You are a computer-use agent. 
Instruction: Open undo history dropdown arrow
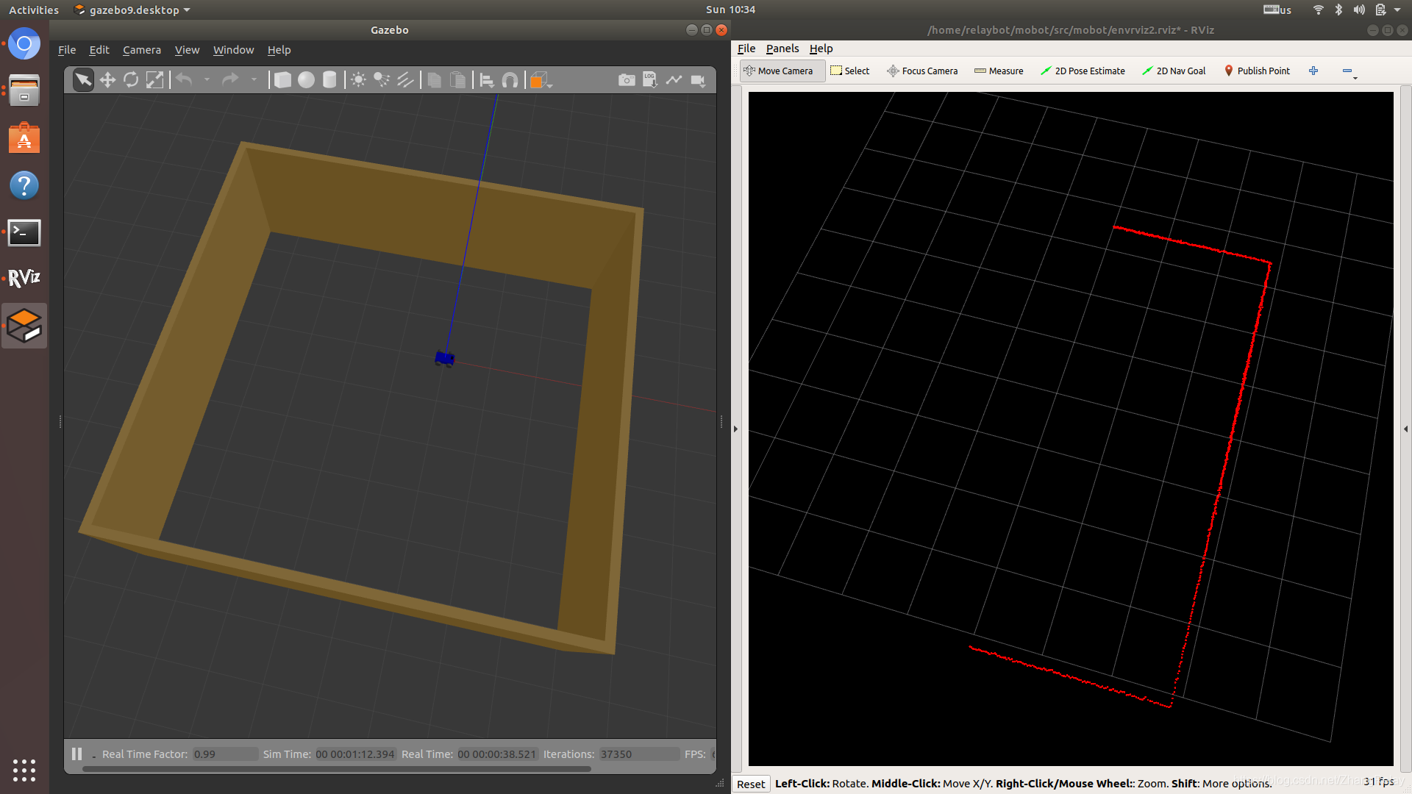coord(207,80)
